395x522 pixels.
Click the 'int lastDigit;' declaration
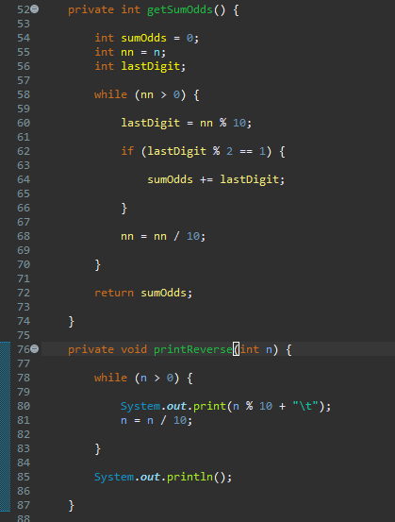coord(140,66)
